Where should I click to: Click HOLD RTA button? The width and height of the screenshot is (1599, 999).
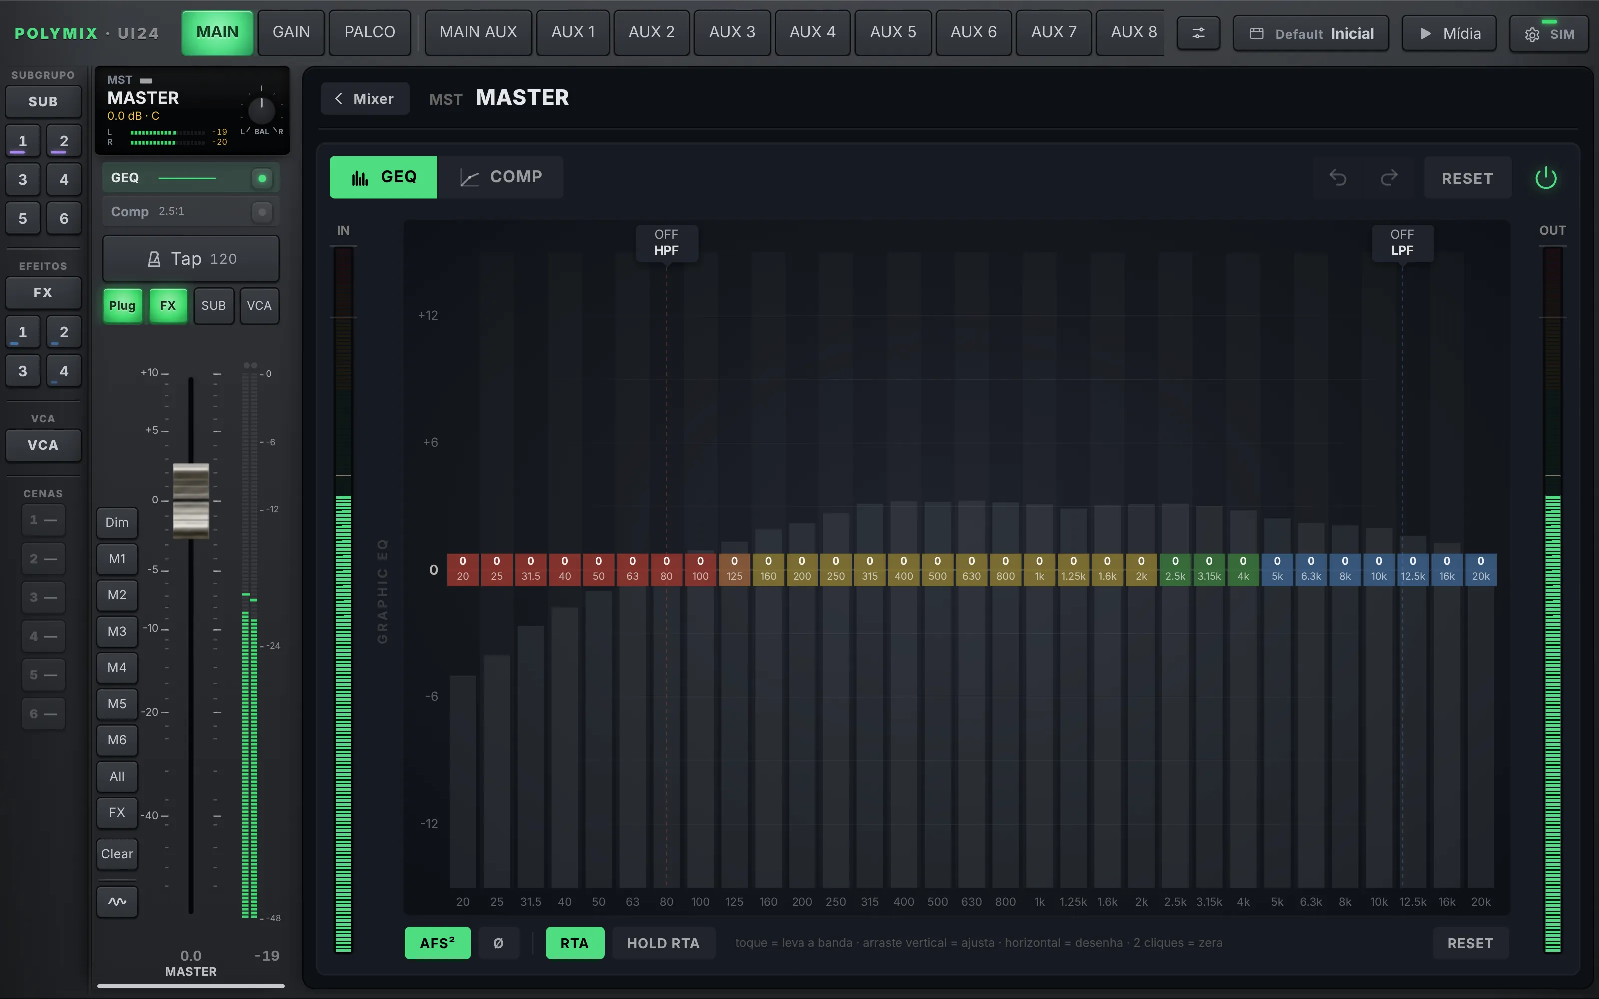point(663,943)
